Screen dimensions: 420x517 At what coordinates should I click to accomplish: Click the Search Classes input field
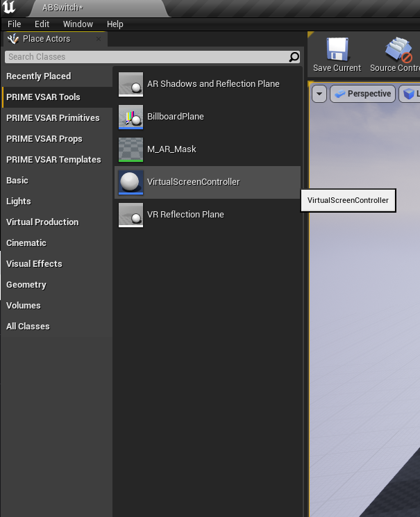click(x=152, y=57)
